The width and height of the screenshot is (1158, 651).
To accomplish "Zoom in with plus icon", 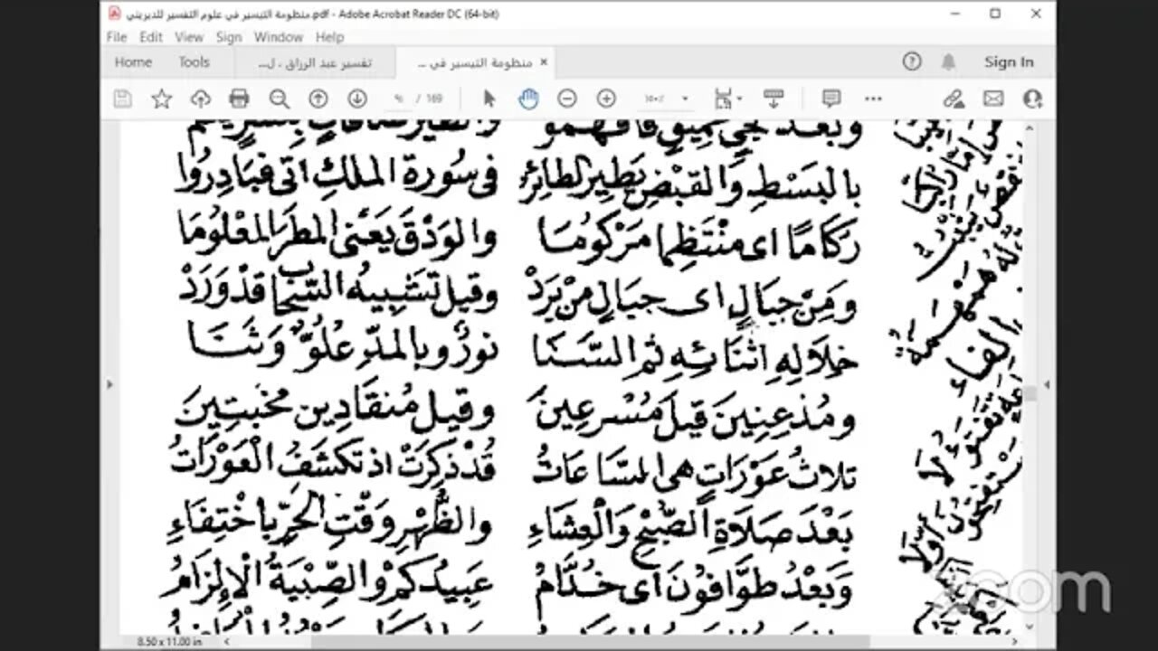I will click(607, 99).
